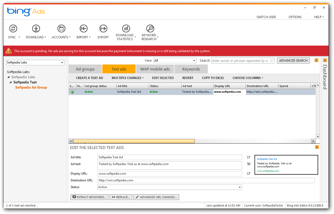334x214 pixels.
Task: Open the Help menu
Action: coord(319,17)
